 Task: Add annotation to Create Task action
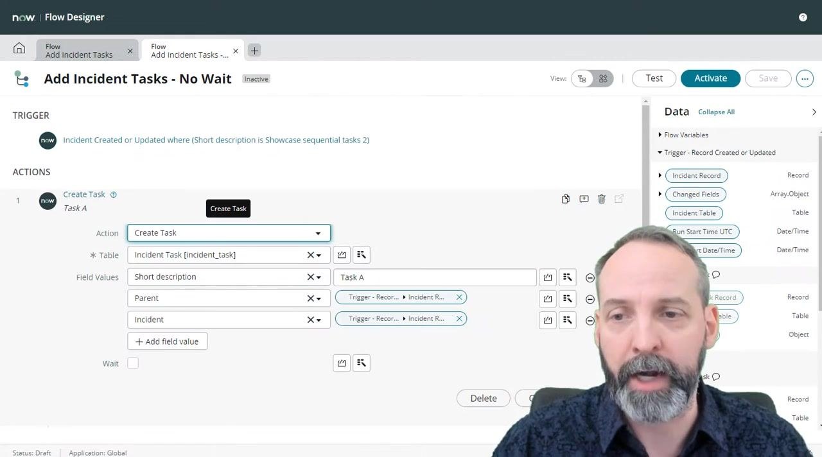click(584, 199)
